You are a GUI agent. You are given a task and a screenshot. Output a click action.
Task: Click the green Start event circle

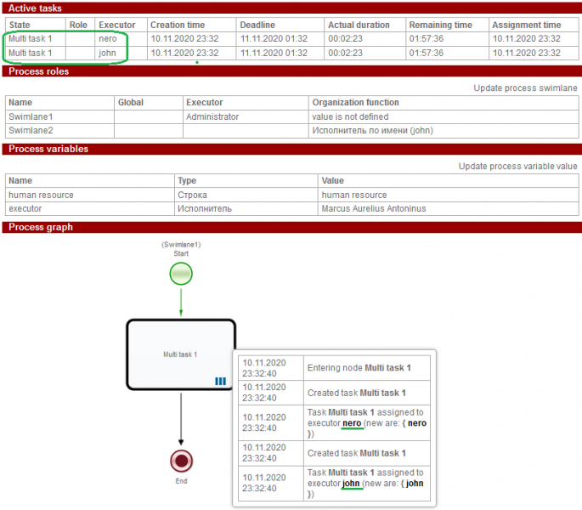coord(181,274)
